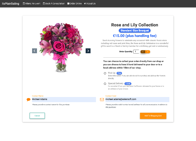
Task: Click into the Order Quantity field
Action: point(136,52)
